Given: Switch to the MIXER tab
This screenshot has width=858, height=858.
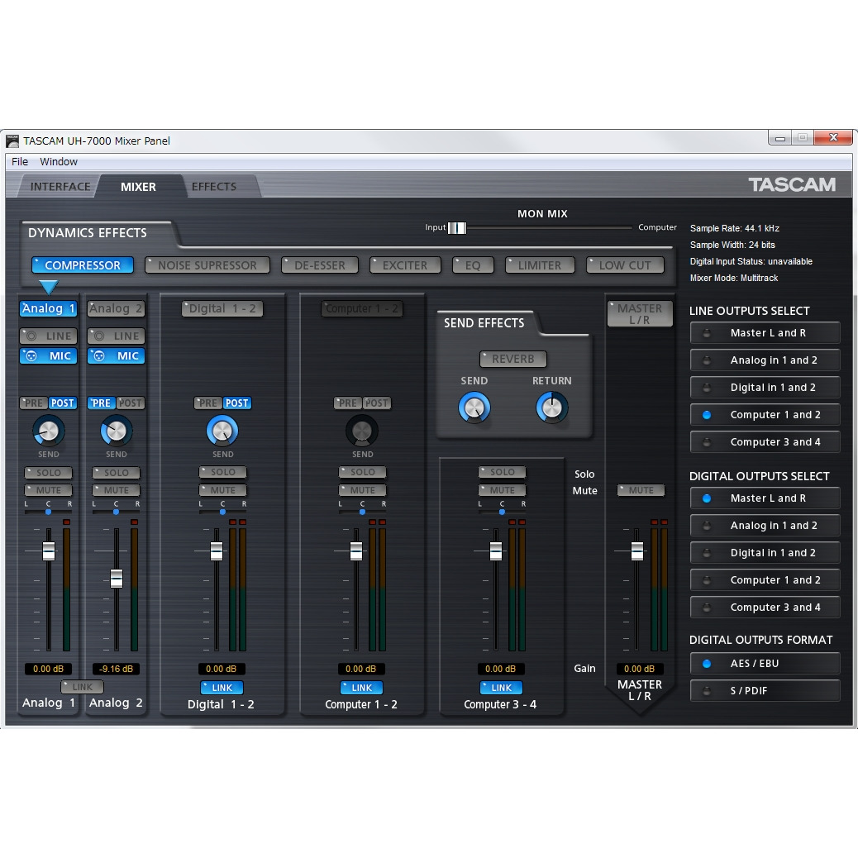Looking at the screenshot, I should [x=138, y=187].
